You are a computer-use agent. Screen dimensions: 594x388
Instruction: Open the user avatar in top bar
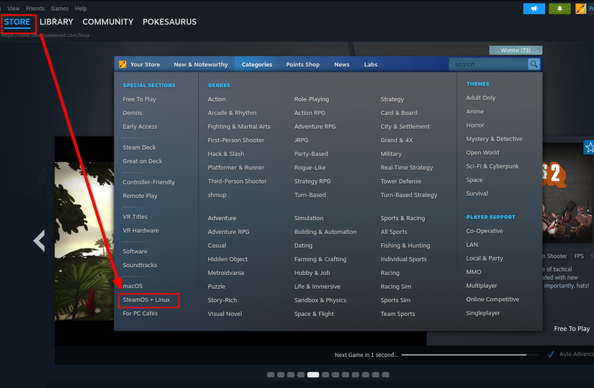[580, 9]
